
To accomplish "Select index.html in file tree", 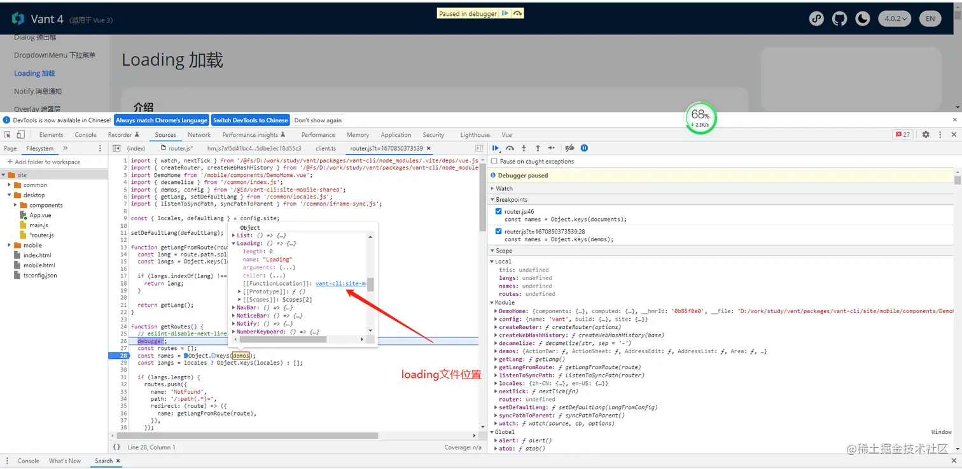I will [x=37, y=255].
